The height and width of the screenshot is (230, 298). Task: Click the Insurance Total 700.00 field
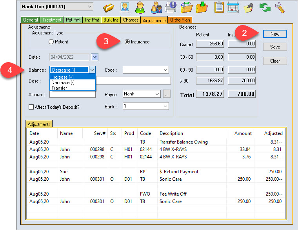(242, 94)
